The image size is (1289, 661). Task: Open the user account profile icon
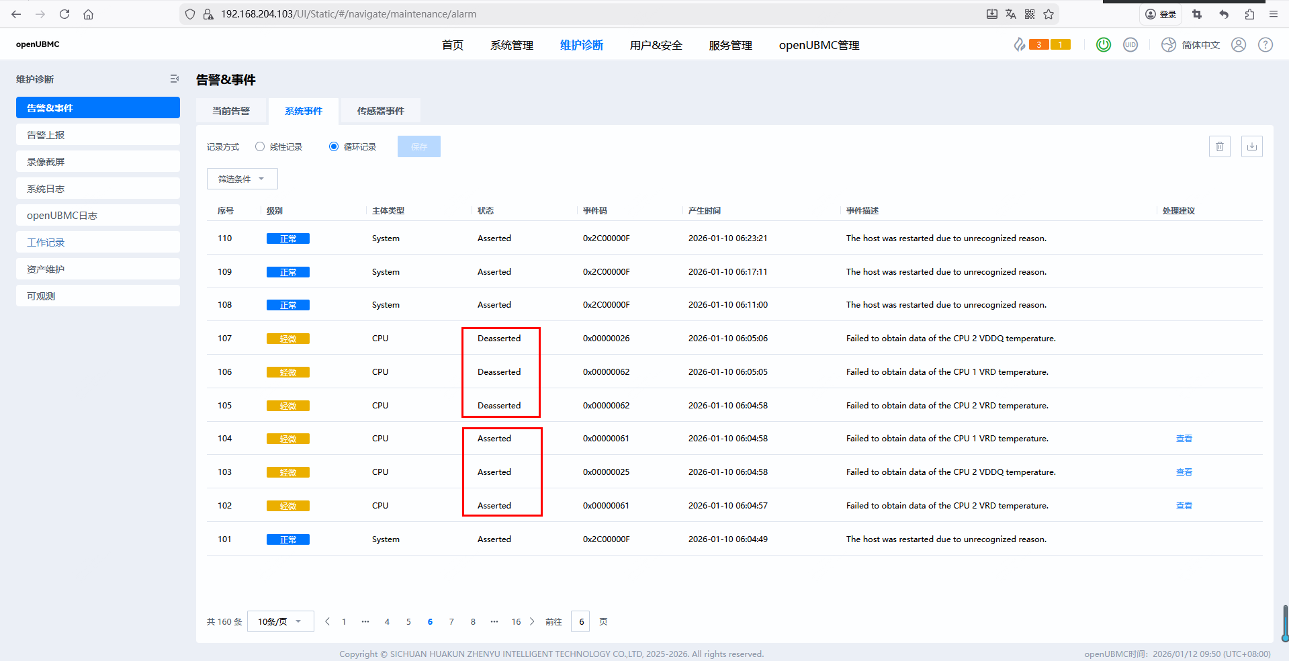(x=1239, y=44)
